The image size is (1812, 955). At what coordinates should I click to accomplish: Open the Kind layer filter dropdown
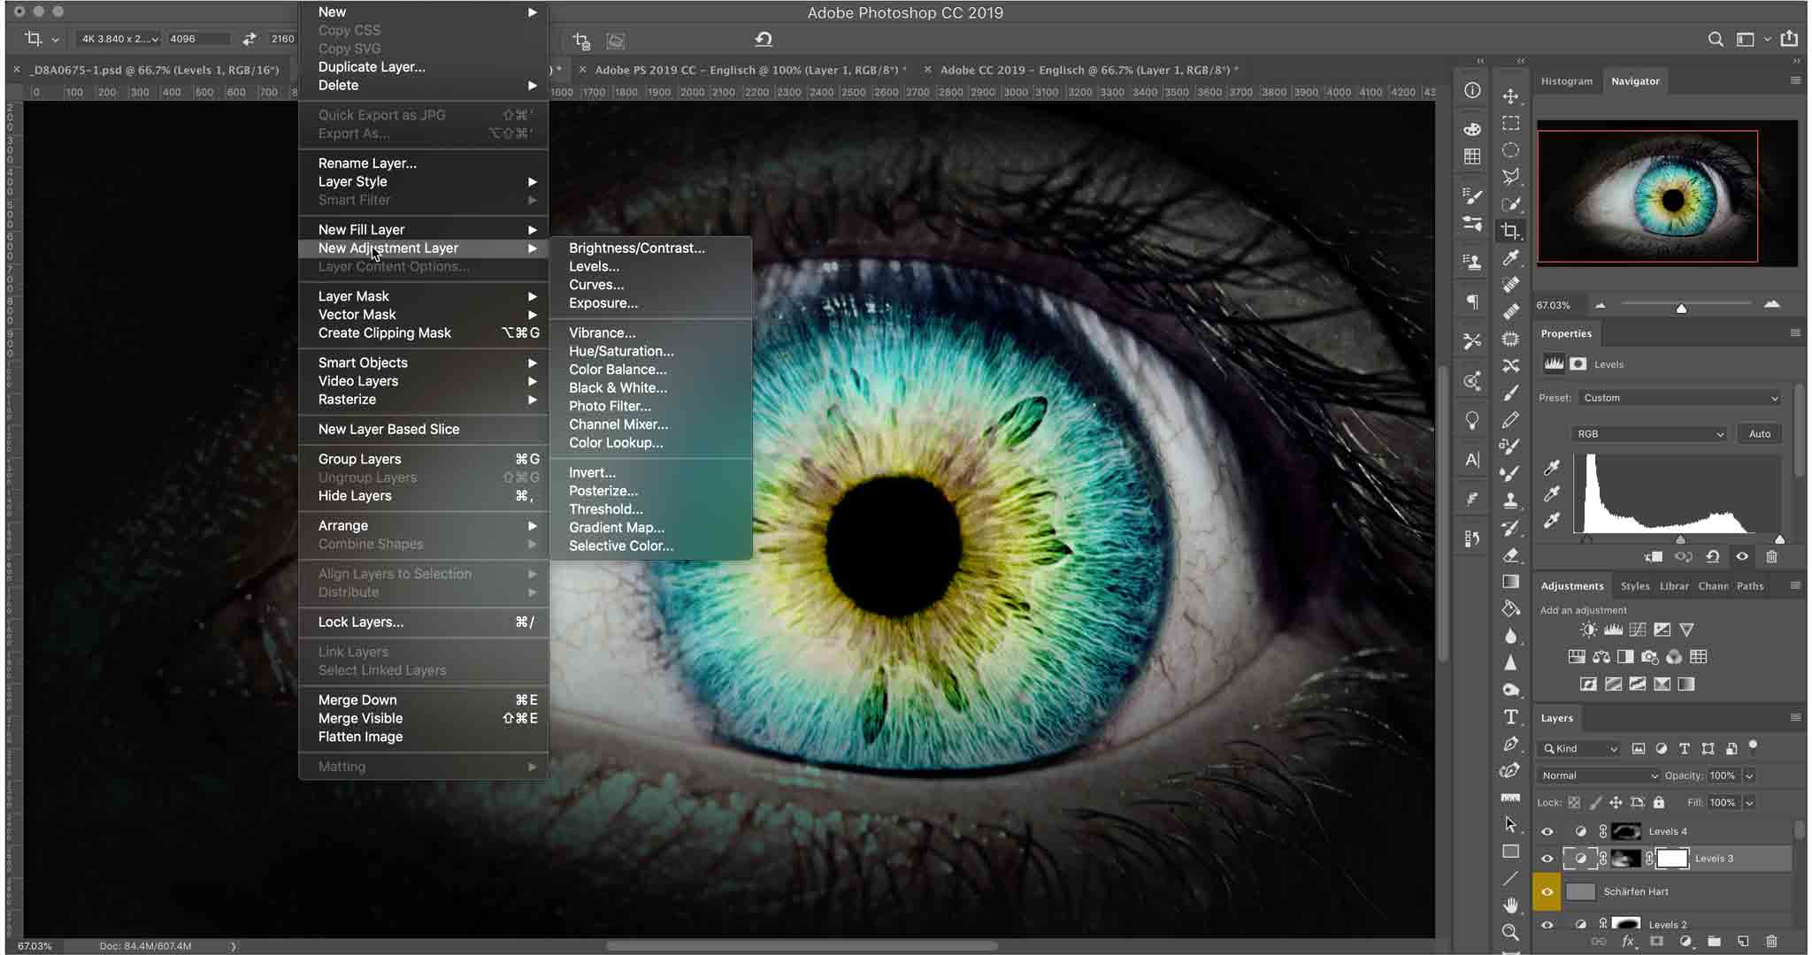point(1580,749)
